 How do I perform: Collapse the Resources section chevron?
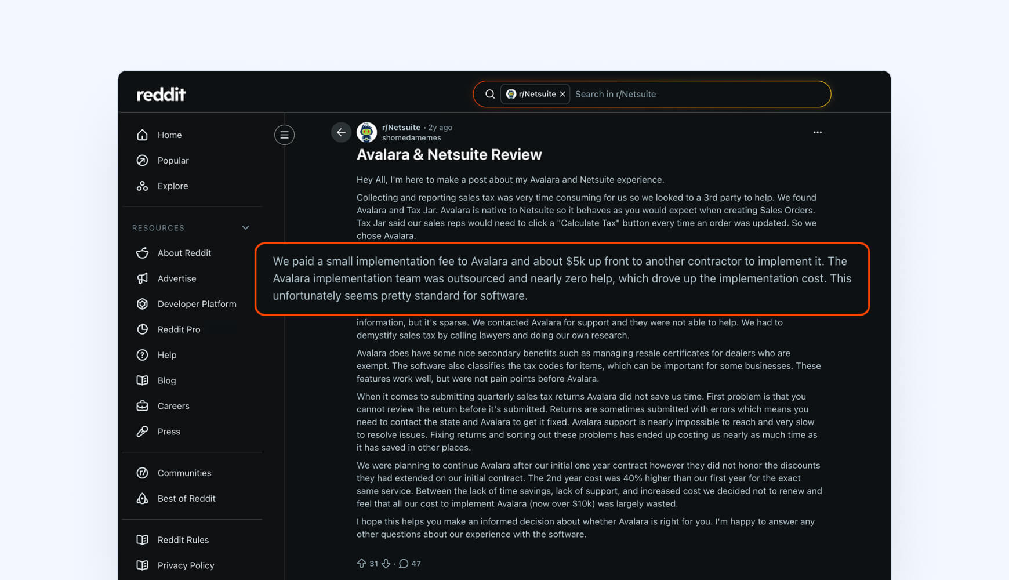(245, 228)
